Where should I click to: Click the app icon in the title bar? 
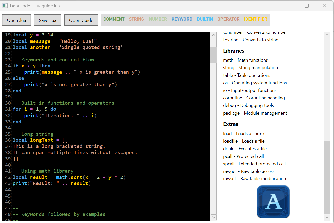[x=5, y=6]
